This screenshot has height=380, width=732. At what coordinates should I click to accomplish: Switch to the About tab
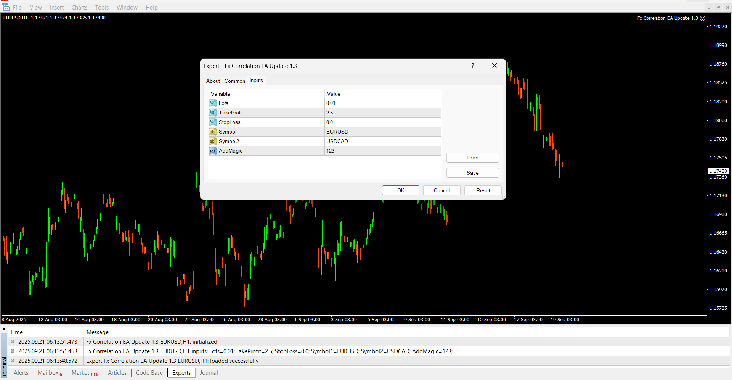(213, 81)
